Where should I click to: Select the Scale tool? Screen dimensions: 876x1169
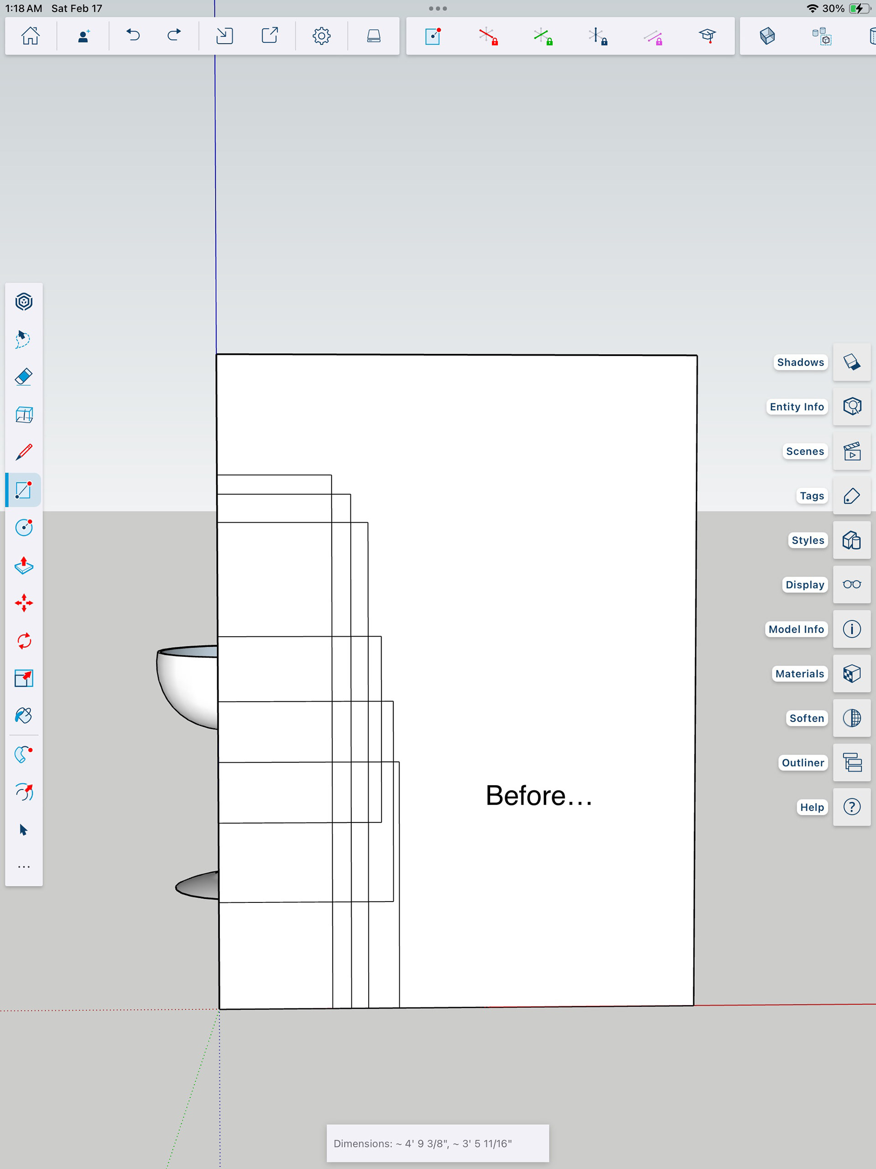pyautogui.click(x=24, y=678)
